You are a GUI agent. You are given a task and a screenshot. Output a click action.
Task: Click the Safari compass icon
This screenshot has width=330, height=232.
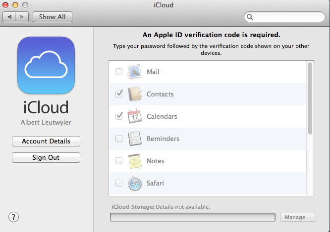pyautogui.click(x=135, y=183)
